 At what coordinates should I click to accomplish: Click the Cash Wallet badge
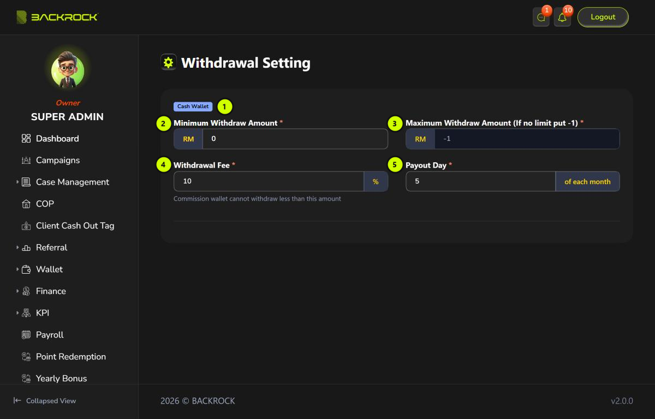pos(193,107)
